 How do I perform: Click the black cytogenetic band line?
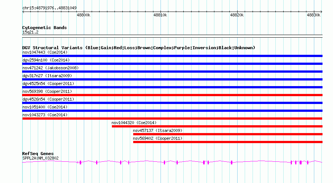(x=172, y=36)
